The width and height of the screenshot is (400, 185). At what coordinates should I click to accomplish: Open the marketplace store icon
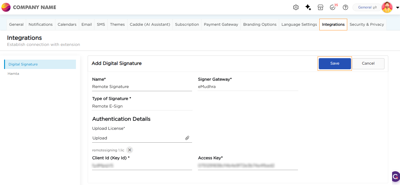[321, 7]
